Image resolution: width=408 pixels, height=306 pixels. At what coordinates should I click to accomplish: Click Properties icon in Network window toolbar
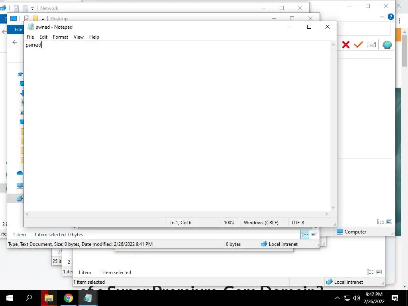16,8
